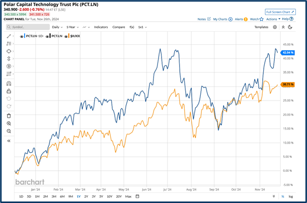The width and height of the screenshot is (307, 203).
Task: Open the f(x) expressions menu
Action: (132, 27)
